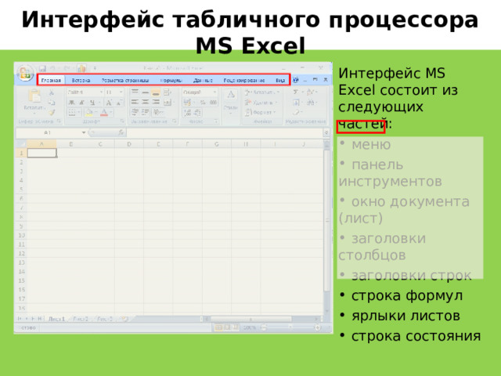The image size is (501, 376).
Task: Click row 1 header
Action: pos(21,153)
